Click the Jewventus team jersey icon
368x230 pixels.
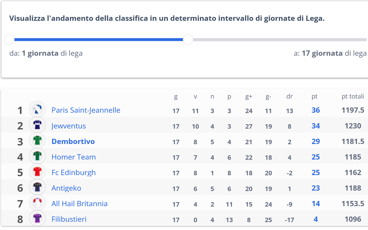tap(37, 125)
